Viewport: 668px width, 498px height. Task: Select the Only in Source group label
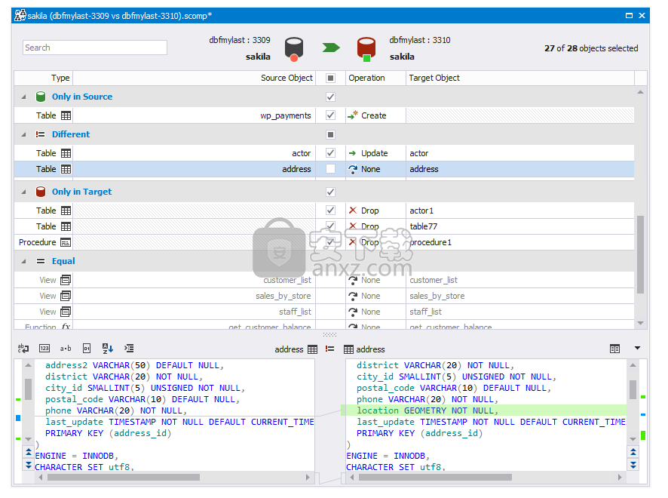pos(82,97)
